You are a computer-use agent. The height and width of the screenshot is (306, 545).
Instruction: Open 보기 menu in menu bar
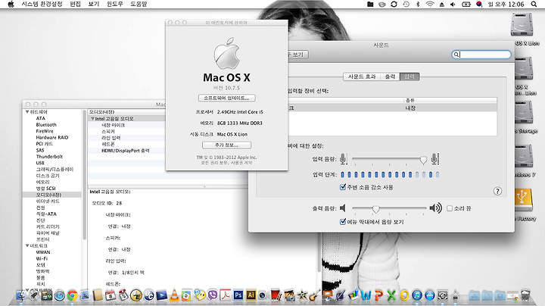94,5
